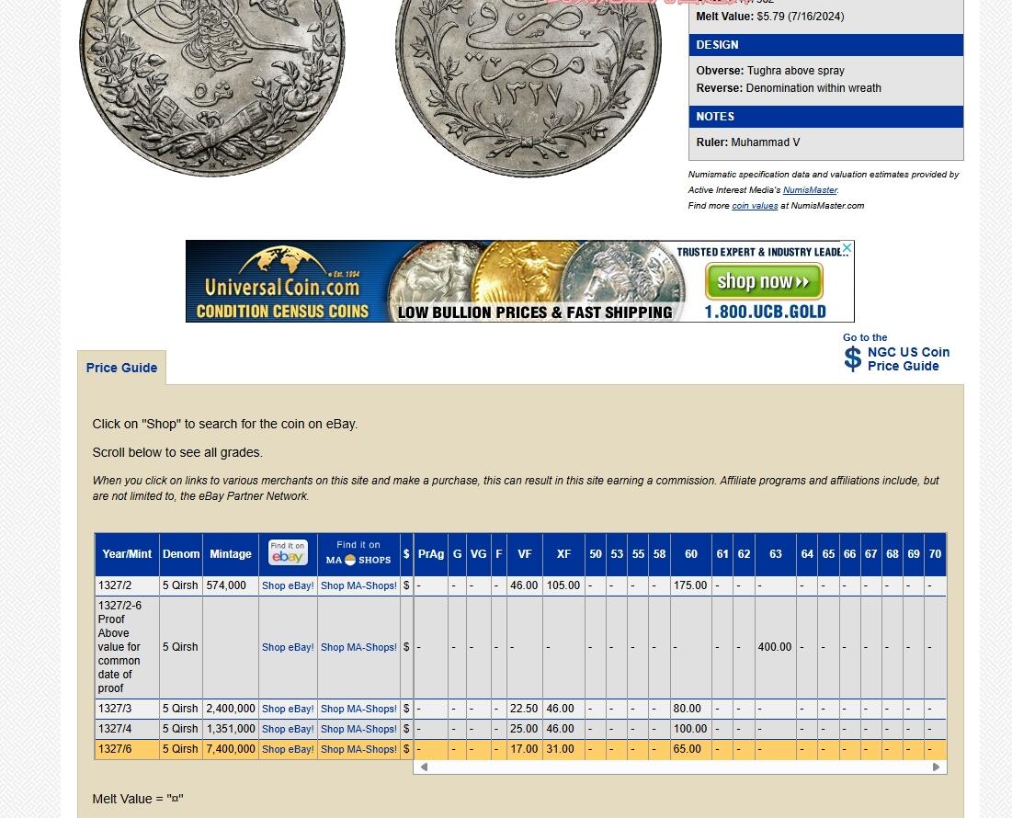Select Shop MA-Shops! for 1327/4 row
Screen dimensions: 1012x818
[358, 729]
